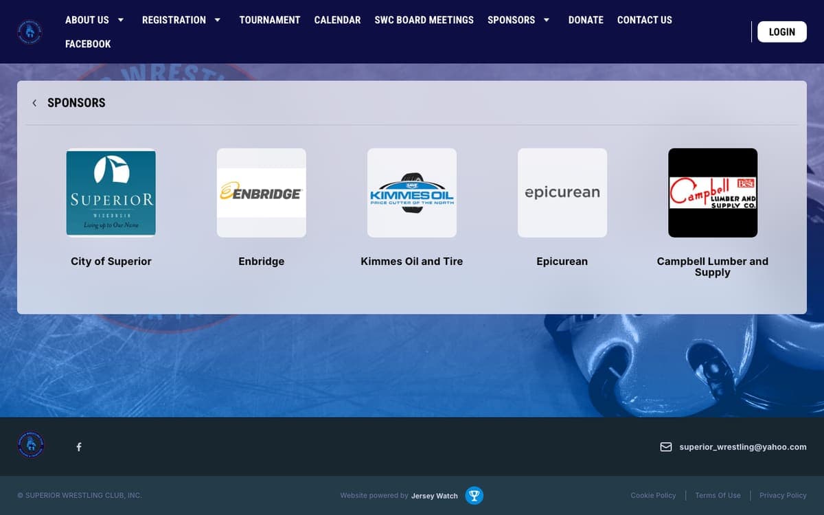Open the Cookie Policy link
Screen dimensions: 824x515
pyautogui.click(x=653, y=495)
